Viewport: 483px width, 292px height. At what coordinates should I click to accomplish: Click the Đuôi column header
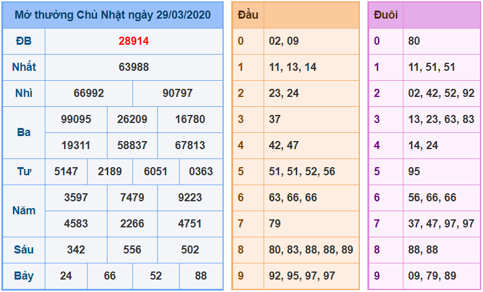[385, 15]
